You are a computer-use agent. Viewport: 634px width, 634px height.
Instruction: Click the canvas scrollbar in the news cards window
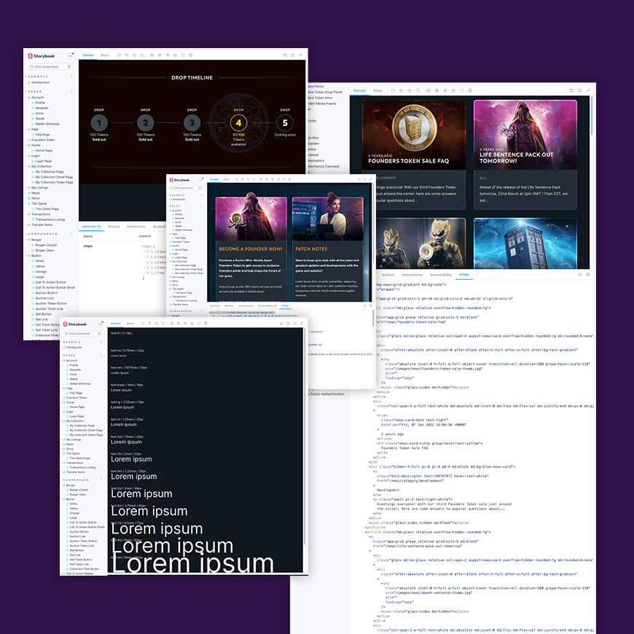(591, 117)
